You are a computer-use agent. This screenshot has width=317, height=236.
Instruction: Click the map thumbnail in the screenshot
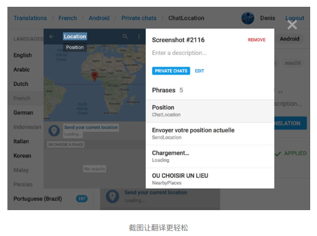tap(95, 83)
